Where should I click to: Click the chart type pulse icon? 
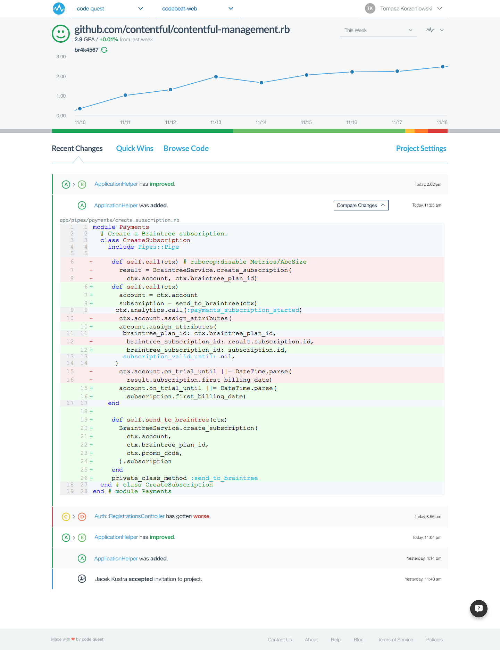(x=430, y=30)
